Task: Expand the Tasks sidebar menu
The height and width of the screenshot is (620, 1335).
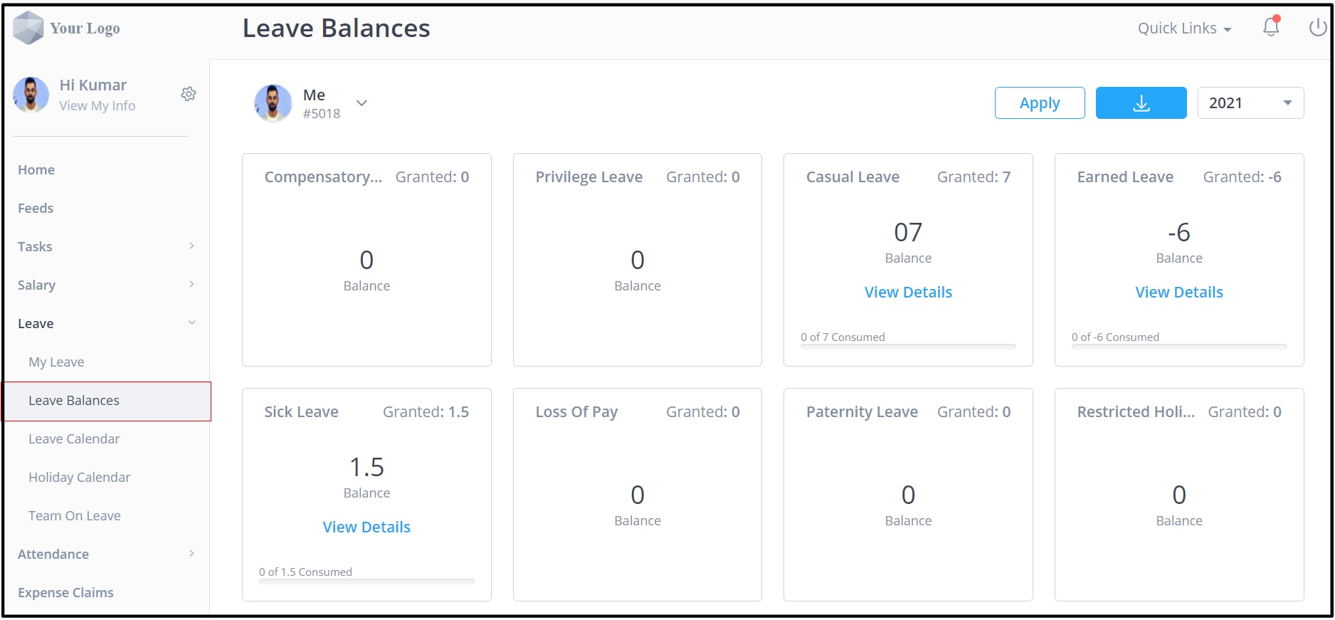Action: [106, 246]
